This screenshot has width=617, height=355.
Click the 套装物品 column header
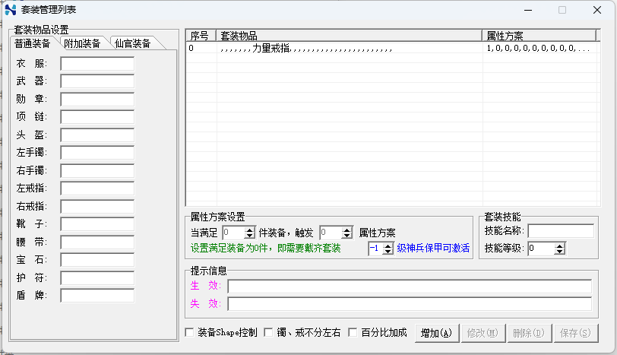pyautogui.click(x=350, y=36)
